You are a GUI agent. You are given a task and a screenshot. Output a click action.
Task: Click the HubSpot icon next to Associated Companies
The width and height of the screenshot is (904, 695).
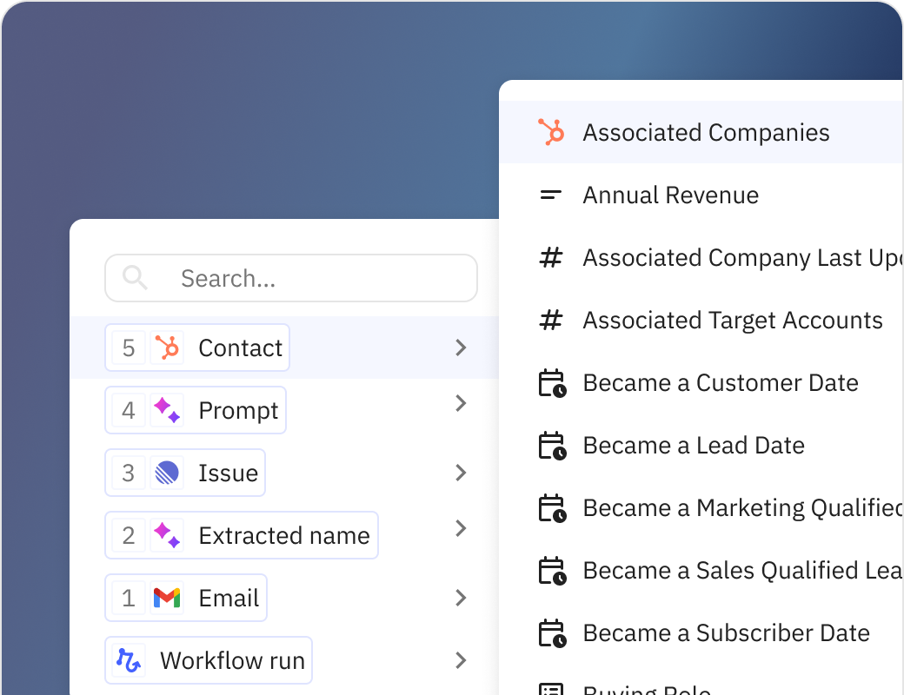[552, 132]
